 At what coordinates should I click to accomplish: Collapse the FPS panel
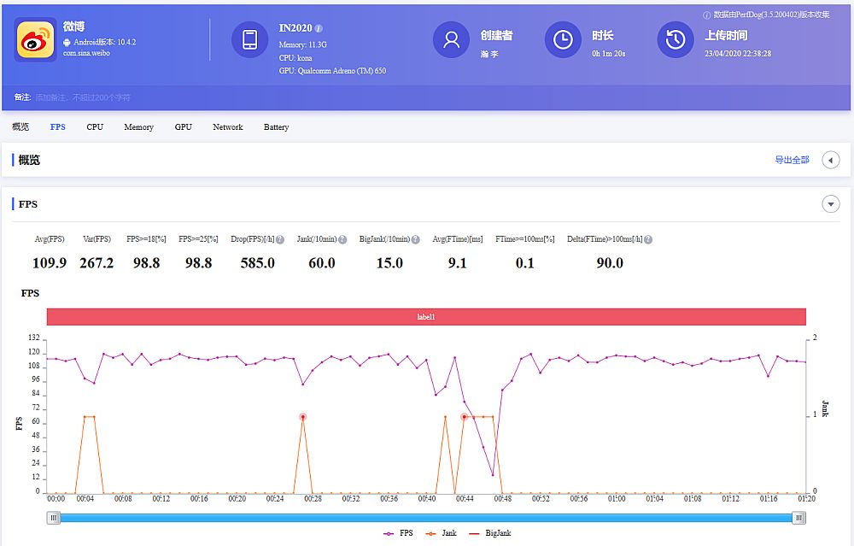(x=830, y=203)
